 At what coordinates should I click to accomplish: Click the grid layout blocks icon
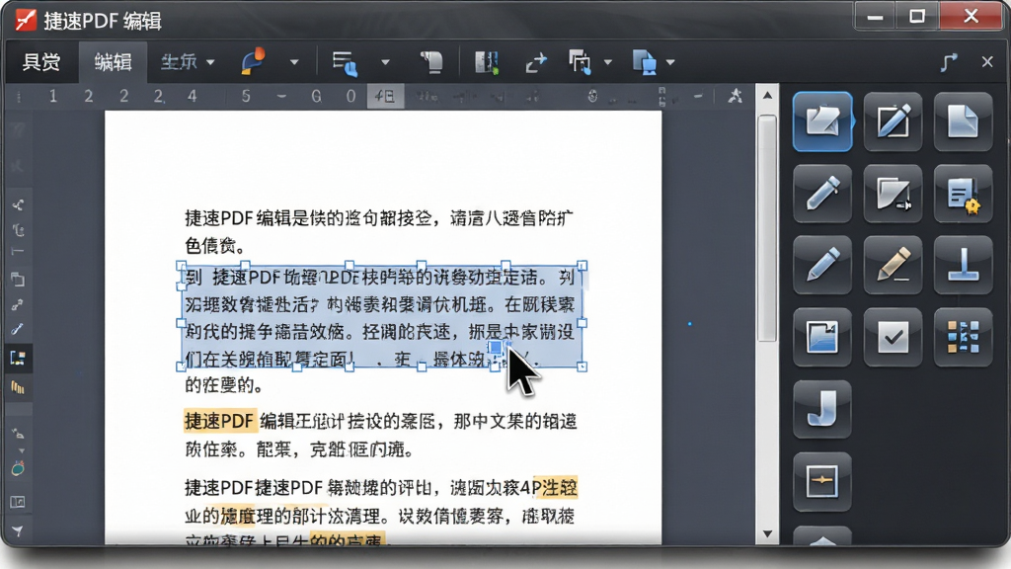[963, 337]
